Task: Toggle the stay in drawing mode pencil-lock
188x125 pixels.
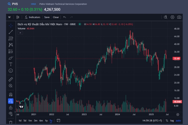Action: [11, 101]
